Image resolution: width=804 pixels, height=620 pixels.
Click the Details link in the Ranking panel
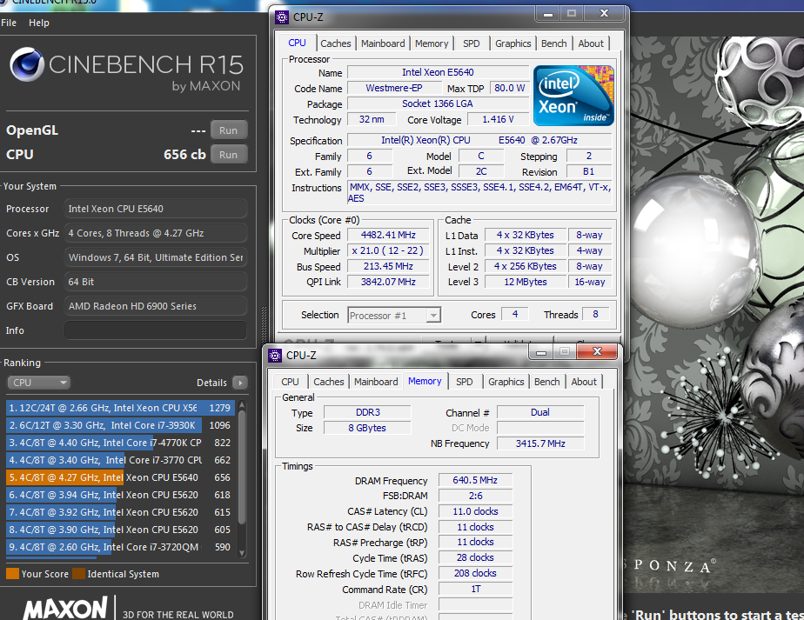point(211,383)
